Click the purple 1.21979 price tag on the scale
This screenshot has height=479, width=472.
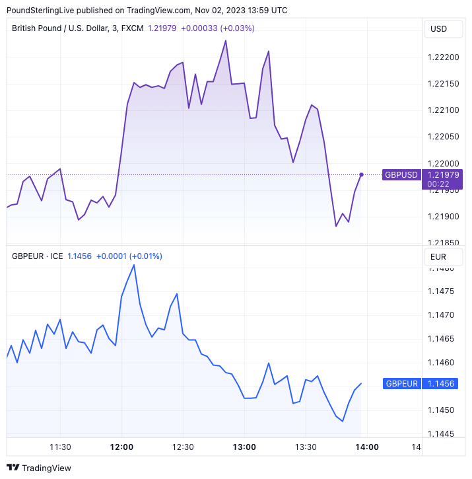(443, 174)
